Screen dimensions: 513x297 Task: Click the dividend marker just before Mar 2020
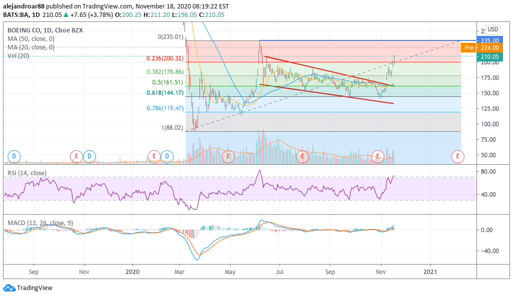[x=167, y=157]
